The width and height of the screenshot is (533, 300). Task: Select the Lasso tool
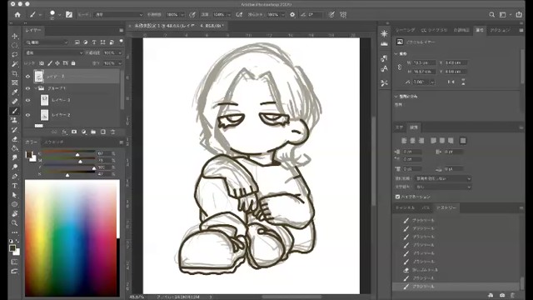[x=14, y=54]
